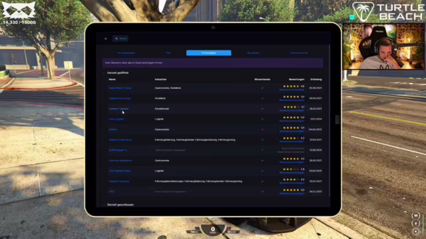Open company name in 'Gastronomie, Hotellerie' row
The width and height of the screenshot is (426, 239).
[x=120, y=88]
